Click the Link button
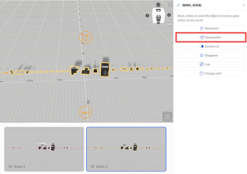This screenshot has height=174, width=247. tap(211, 64)
